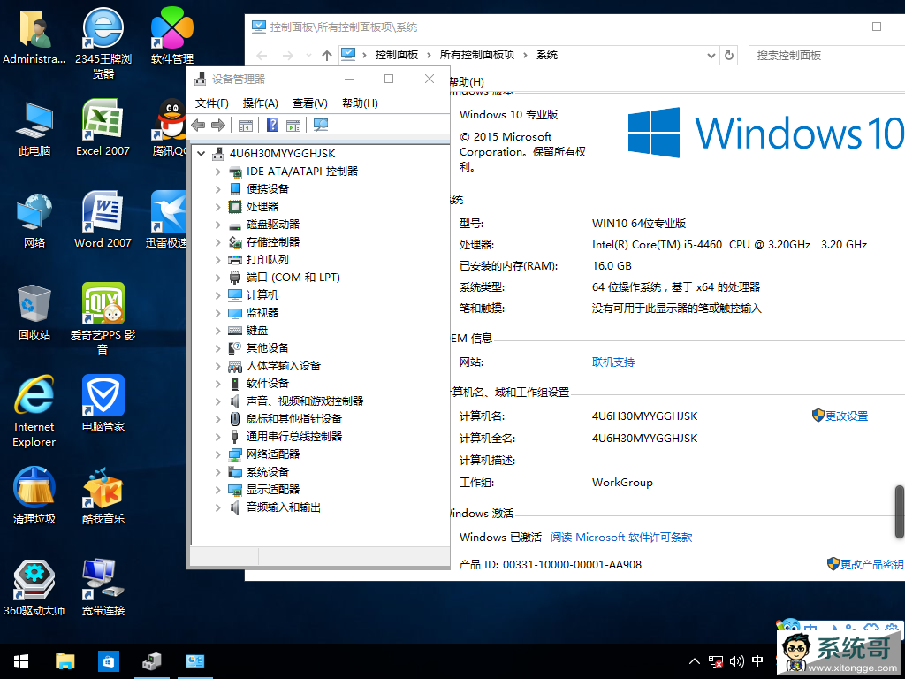Select the 酷我音乐 desktop icon
Screen dimensions: 905x679
(x=103, y=496)
